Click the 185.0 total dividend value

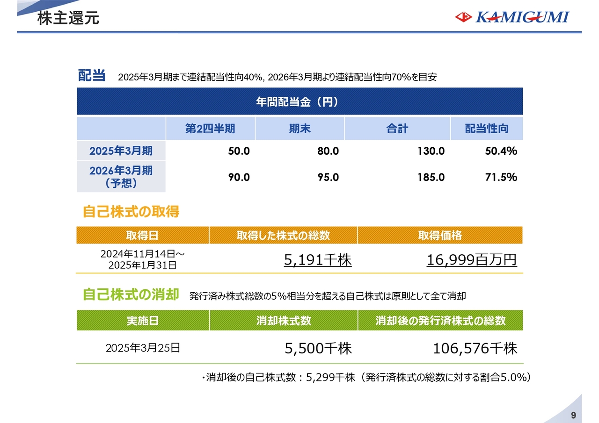tap(431, 177)
